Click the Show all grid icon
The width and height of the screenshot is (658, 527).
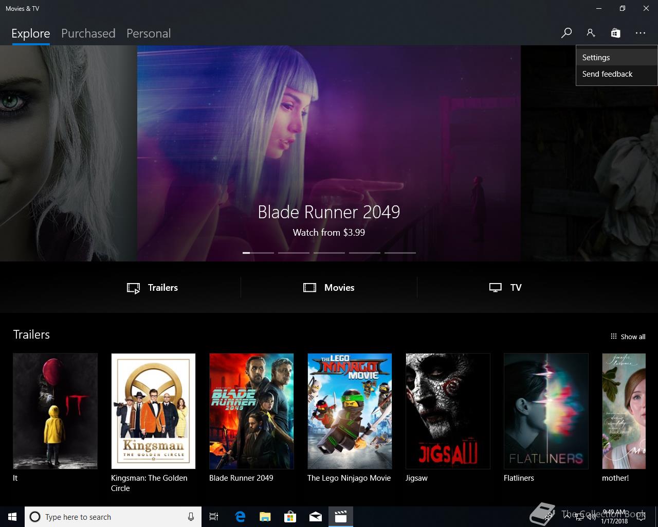(x=613, y=337)
